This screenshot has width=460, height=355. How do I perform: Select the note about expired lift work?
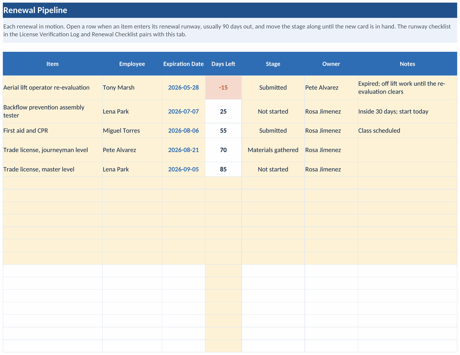[x=407, y=88]
